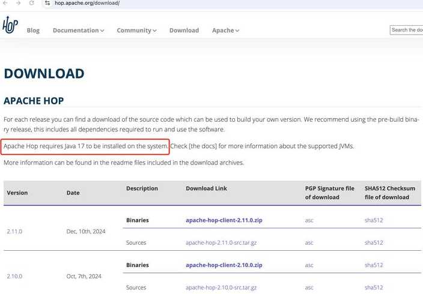Screen dimensions: 423x294
Task: Open the Blog page
Action: pos(33,31)
